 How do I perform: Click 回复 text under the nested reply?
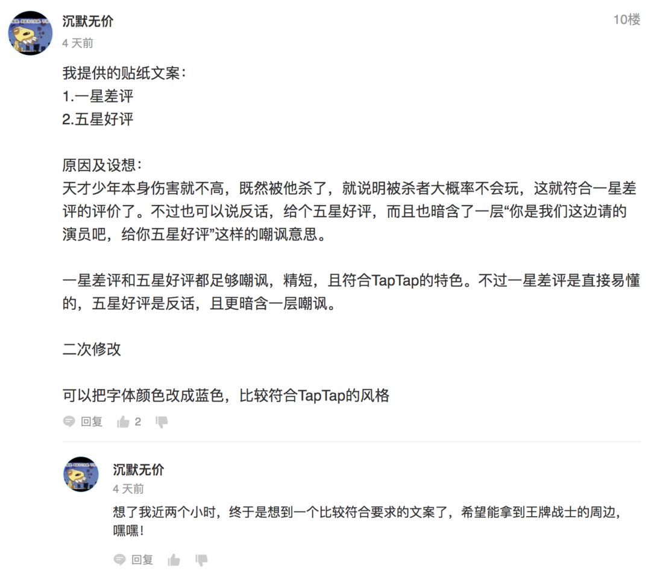[142, 560]
